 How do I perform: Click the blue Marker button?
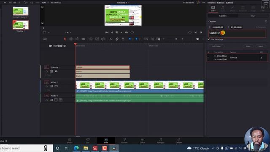(136, 39)
